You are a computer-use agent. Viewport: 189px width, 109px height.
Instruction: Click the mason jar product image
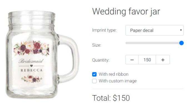pyautogui.click(x=43, y=54)
